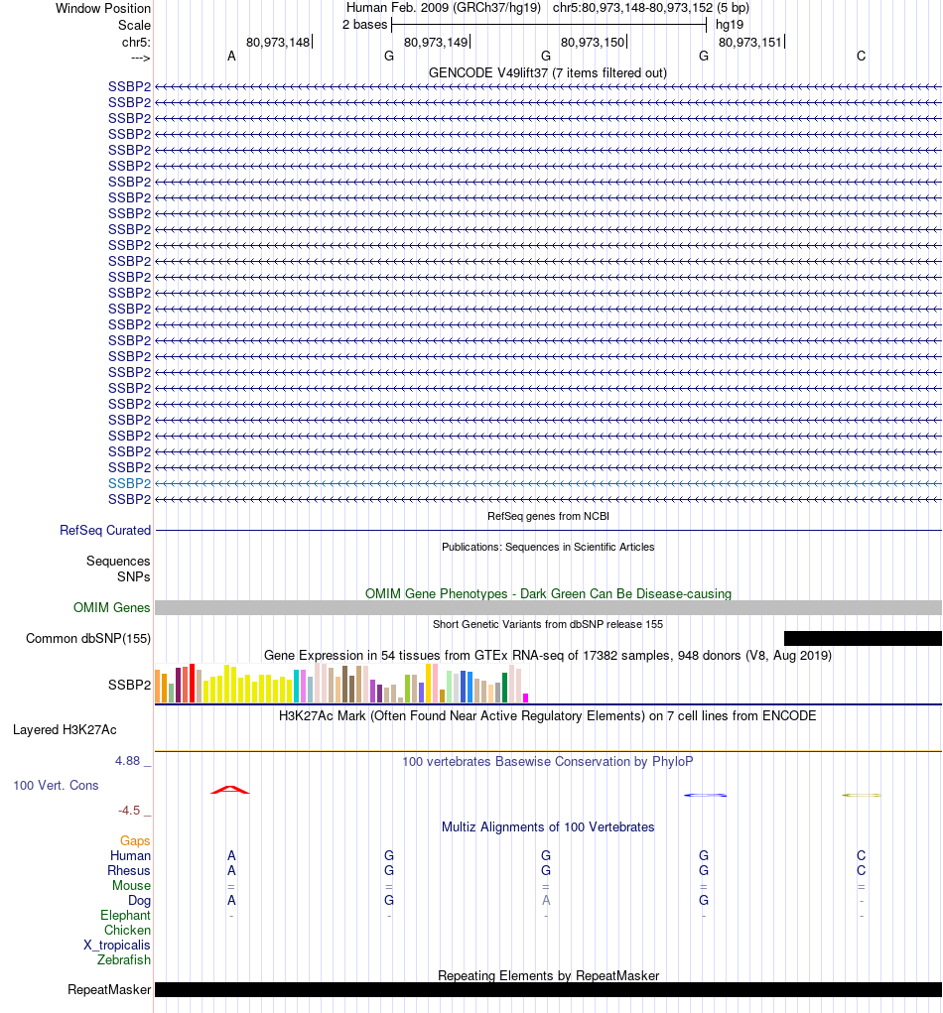Image resolution: width=943 pixels, height=1013 pixels.
Task: Select the black dbSNP variant item
Action: 863,638
